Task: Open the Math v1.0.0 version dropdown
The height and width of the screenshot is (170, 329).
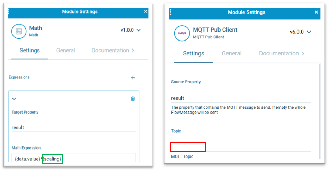Action: pyautogui.click(x=131, y=30)
